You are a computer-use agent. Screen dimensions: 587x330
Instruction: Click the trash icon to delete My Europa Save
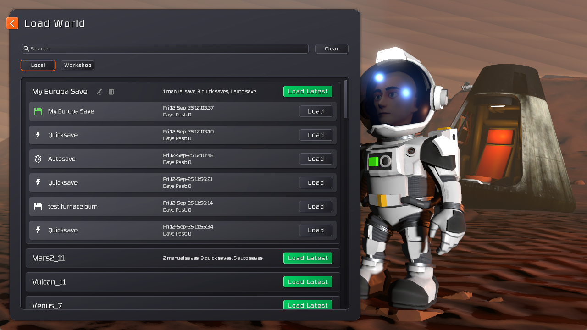111,92
